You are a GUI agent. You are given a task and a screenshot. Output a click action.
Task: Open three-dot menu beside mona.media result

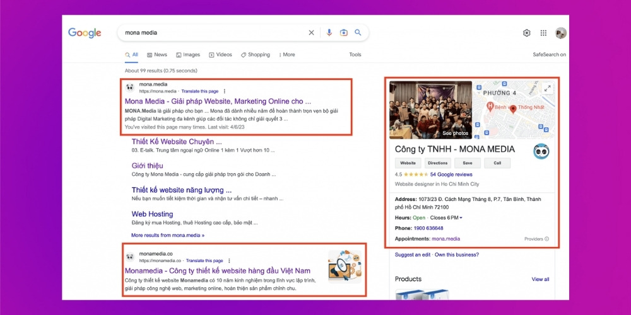pyautogui.click(x=224, y=91)
